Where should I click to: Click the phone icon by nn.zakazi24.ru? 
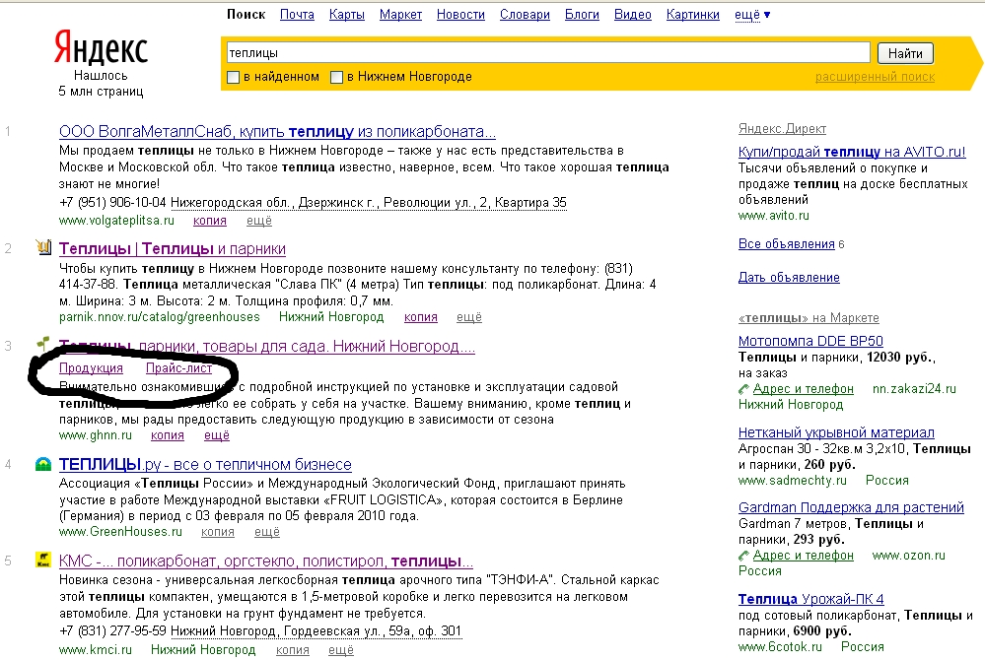743,389
